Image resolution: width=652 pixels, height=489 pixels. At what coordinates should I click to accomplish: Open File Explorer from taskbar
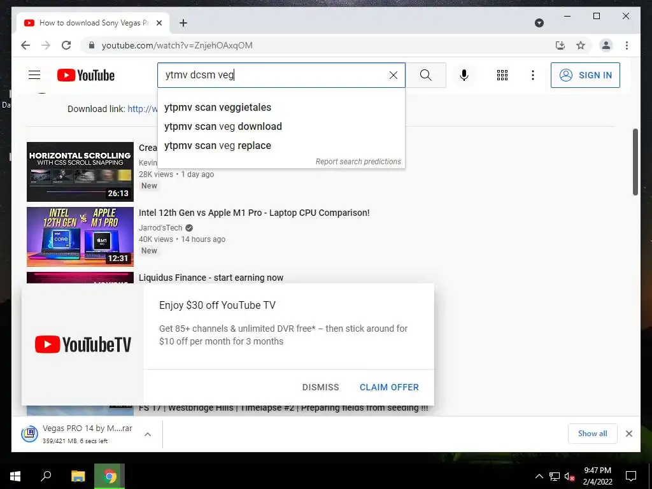[78, 476]
